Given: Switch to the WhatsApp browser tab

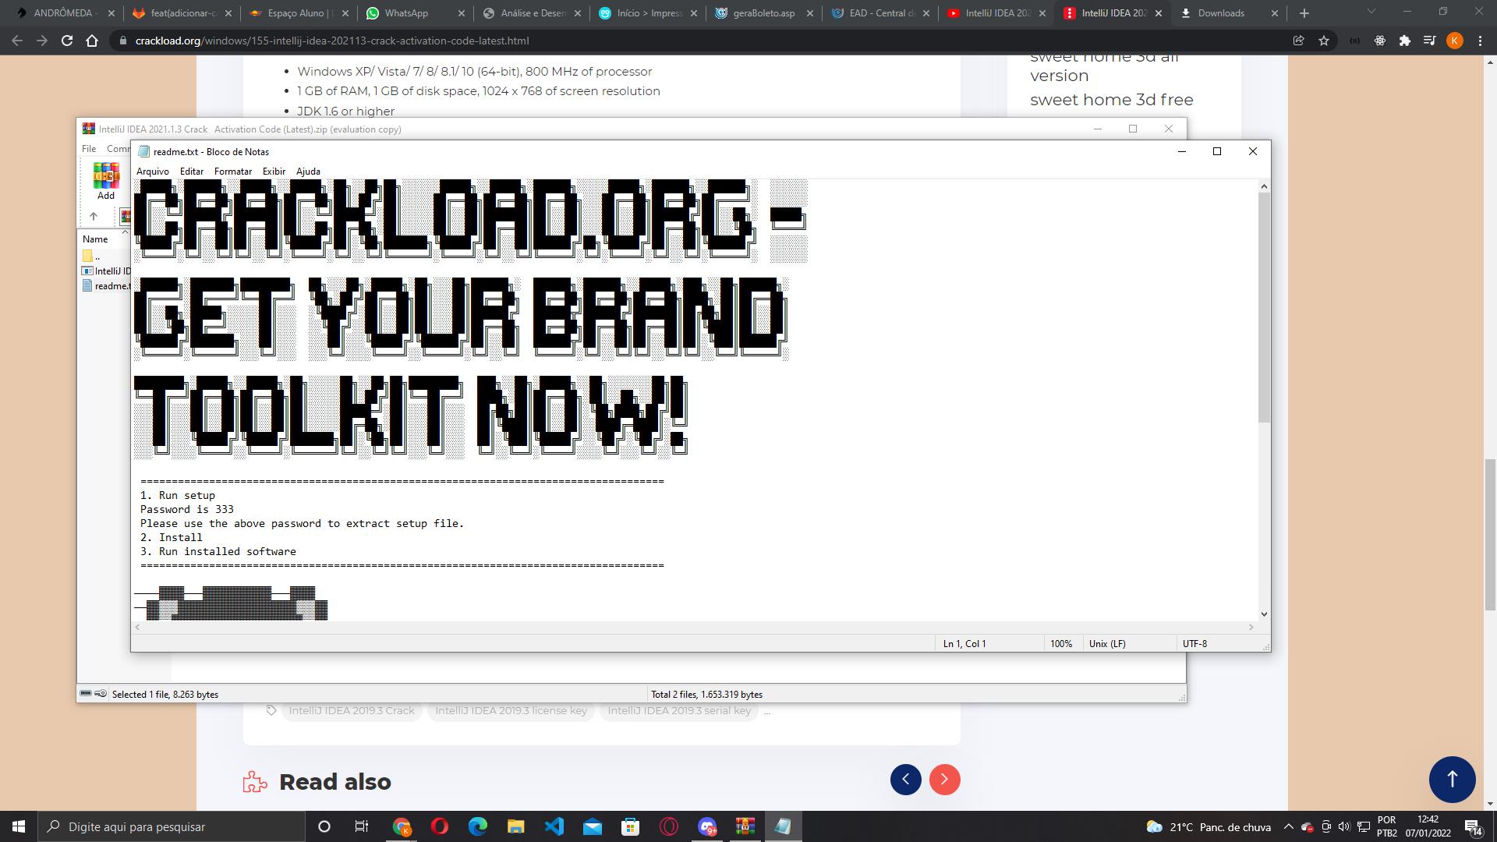Looking at the screenshot, I should (x=405, y=13).
